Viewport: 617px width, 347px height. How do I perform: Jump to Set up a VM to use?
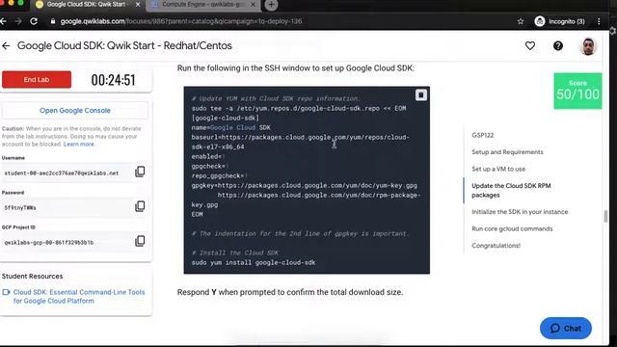498,170
